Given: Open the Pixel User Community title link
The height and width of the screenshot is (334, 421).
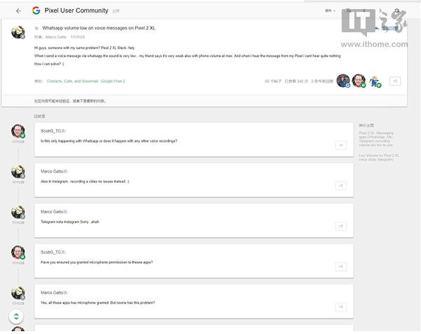Looking at the screenshot, I should (76, 11).
